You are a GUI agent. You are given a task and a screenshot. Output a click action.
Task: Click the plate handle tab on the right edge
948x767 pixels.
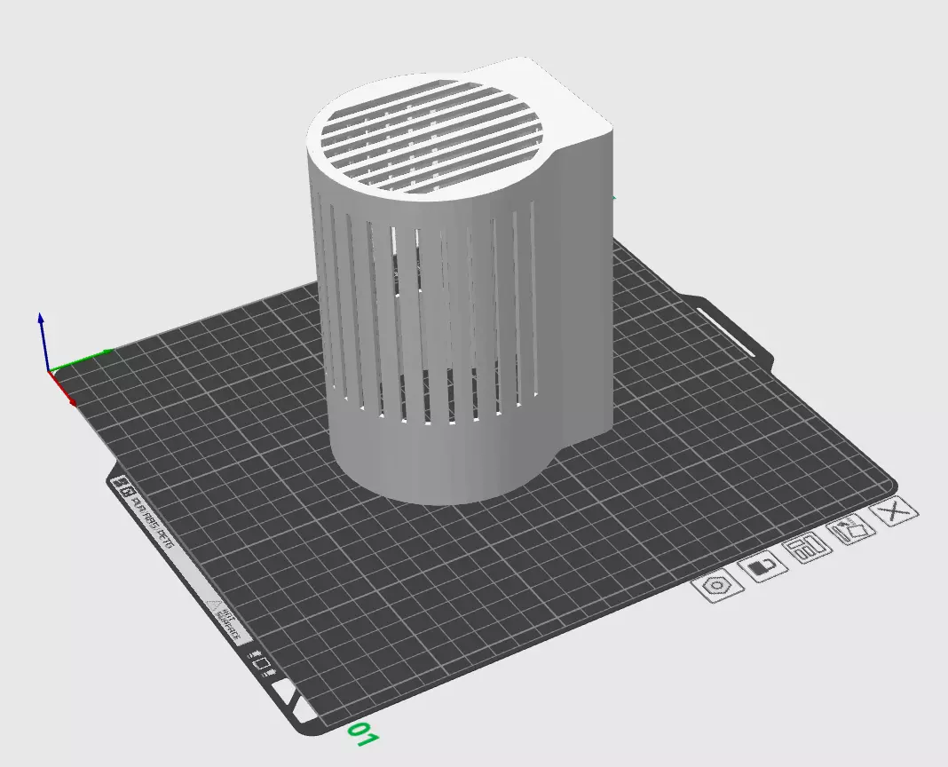pyautogui.click(x=737, y=329)
